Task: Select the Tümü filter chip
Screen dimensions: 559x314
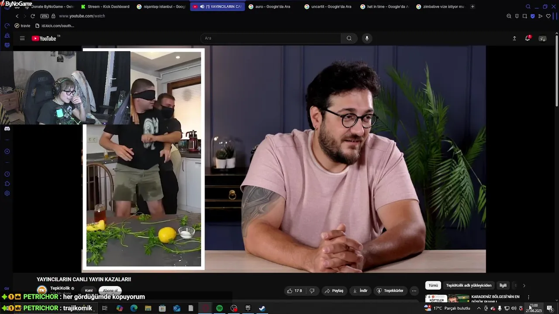Action: [433, 286]
